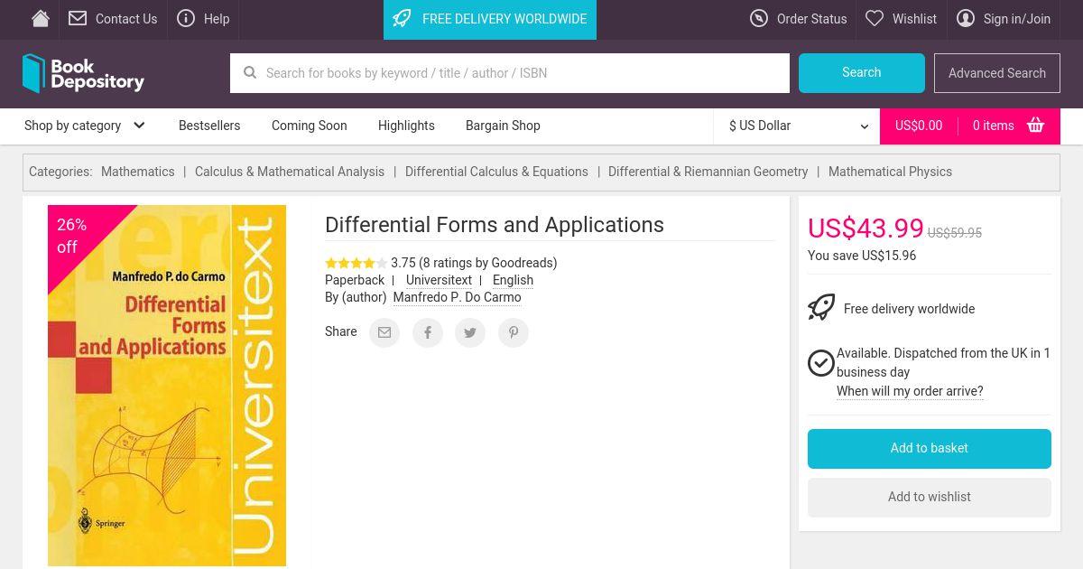The image size is (1083, 569).
Task: Click the US$0.00 basket total
Action: point(919,126)
